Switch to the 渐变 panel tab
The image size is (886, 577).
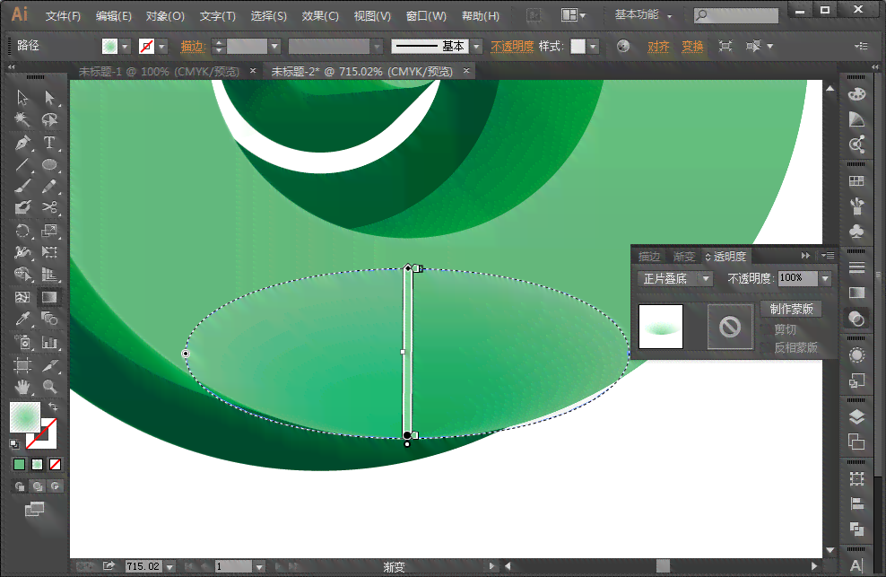[684, 257]
